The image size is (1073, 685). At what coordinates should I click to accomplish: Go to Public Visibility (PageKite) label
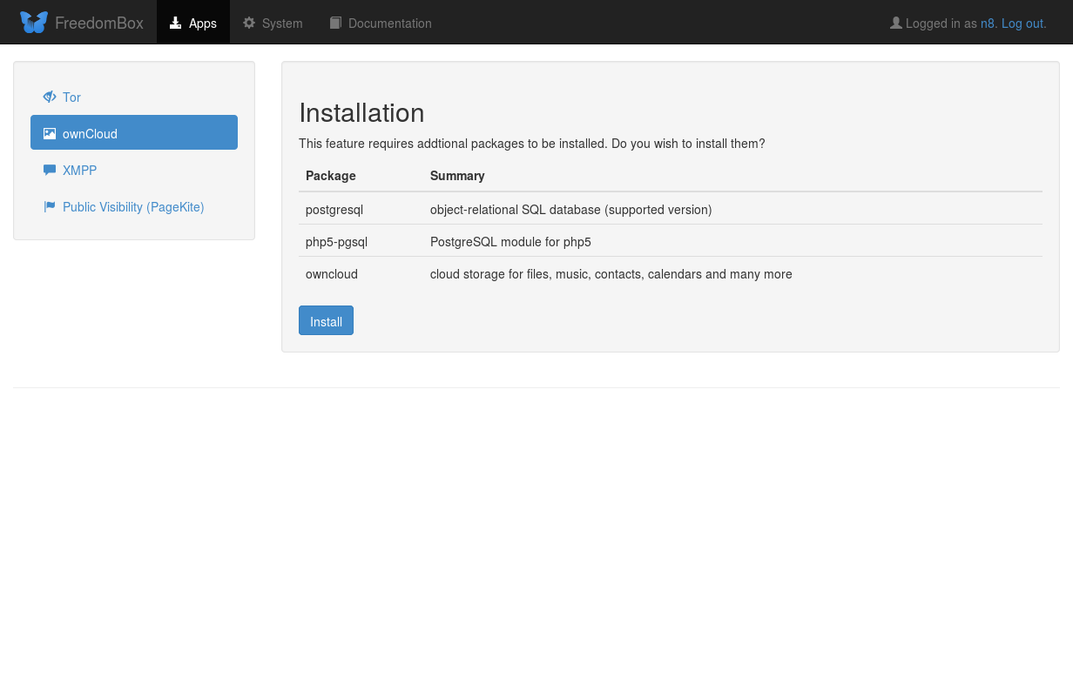tap(133, 207)
